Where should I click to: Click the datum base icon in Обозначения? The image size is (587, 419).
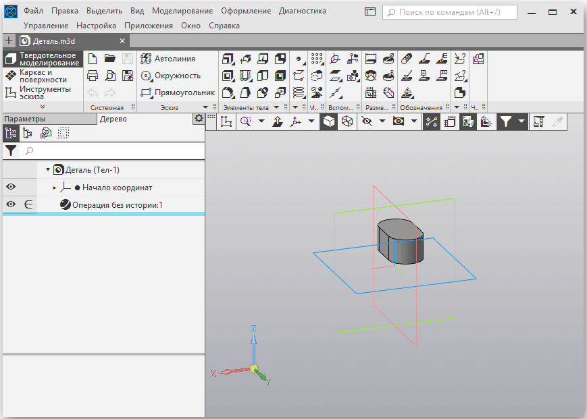click(424, 76)
